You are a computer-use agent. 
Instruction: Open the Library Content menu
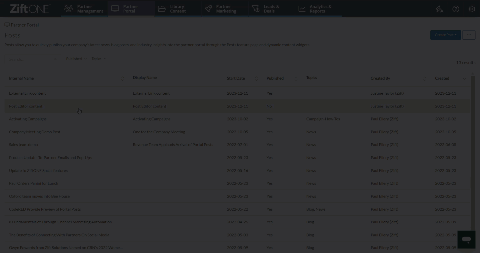(178, 9)
